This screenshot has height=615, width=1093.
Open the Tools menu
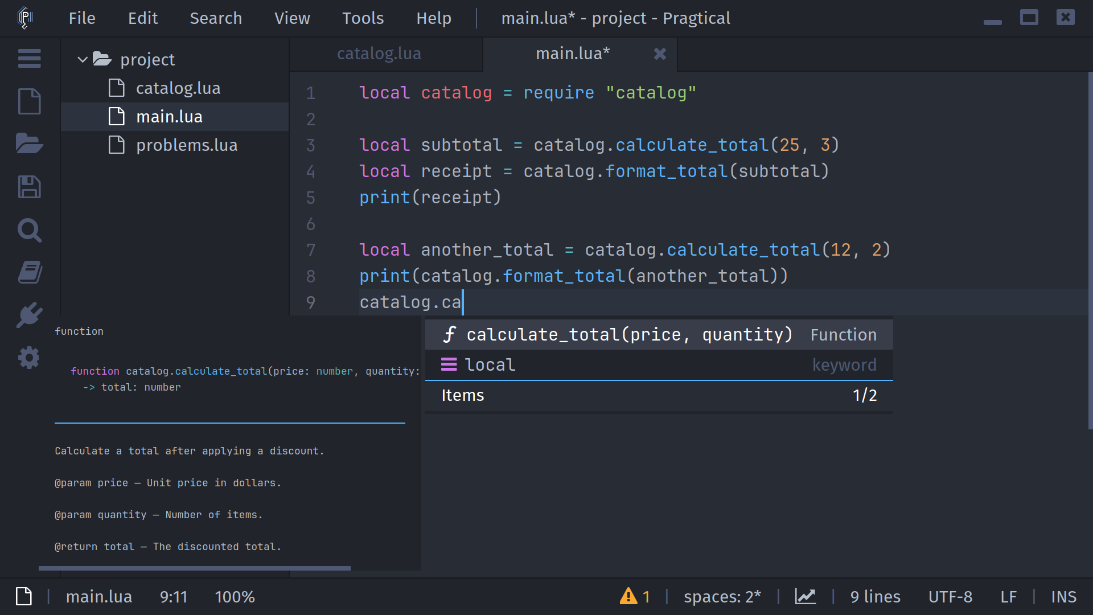click(x=363, y=18)
